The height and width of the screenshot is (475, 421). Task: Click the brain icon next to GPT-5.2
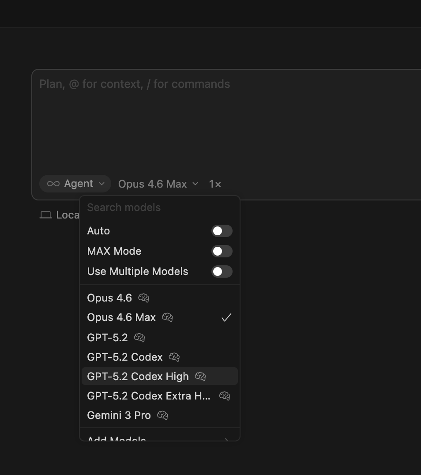(x=139, y=338)
